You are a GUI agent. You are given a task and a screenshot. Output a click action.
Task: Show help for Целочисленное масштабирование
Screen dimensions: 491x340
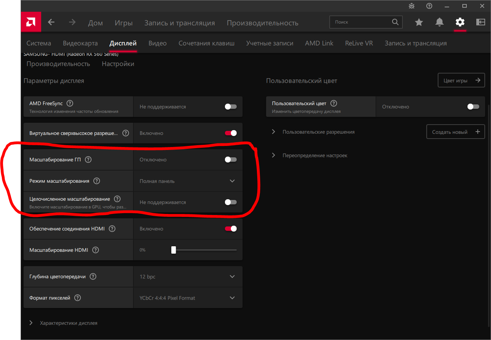tap(117, 199)
